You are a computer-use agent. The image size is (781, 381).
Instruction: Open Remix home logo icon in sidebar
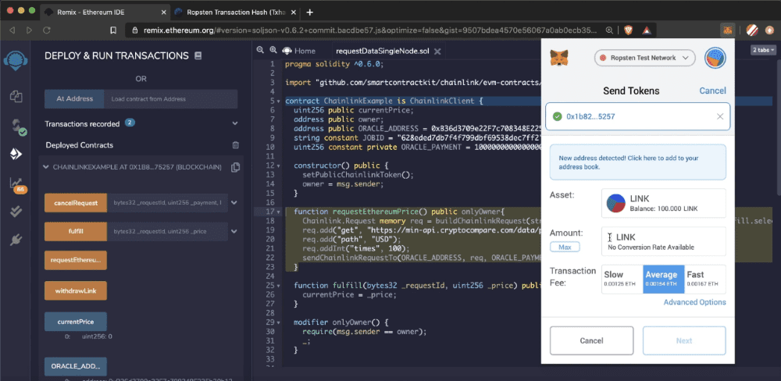click(x=16, y=60)
